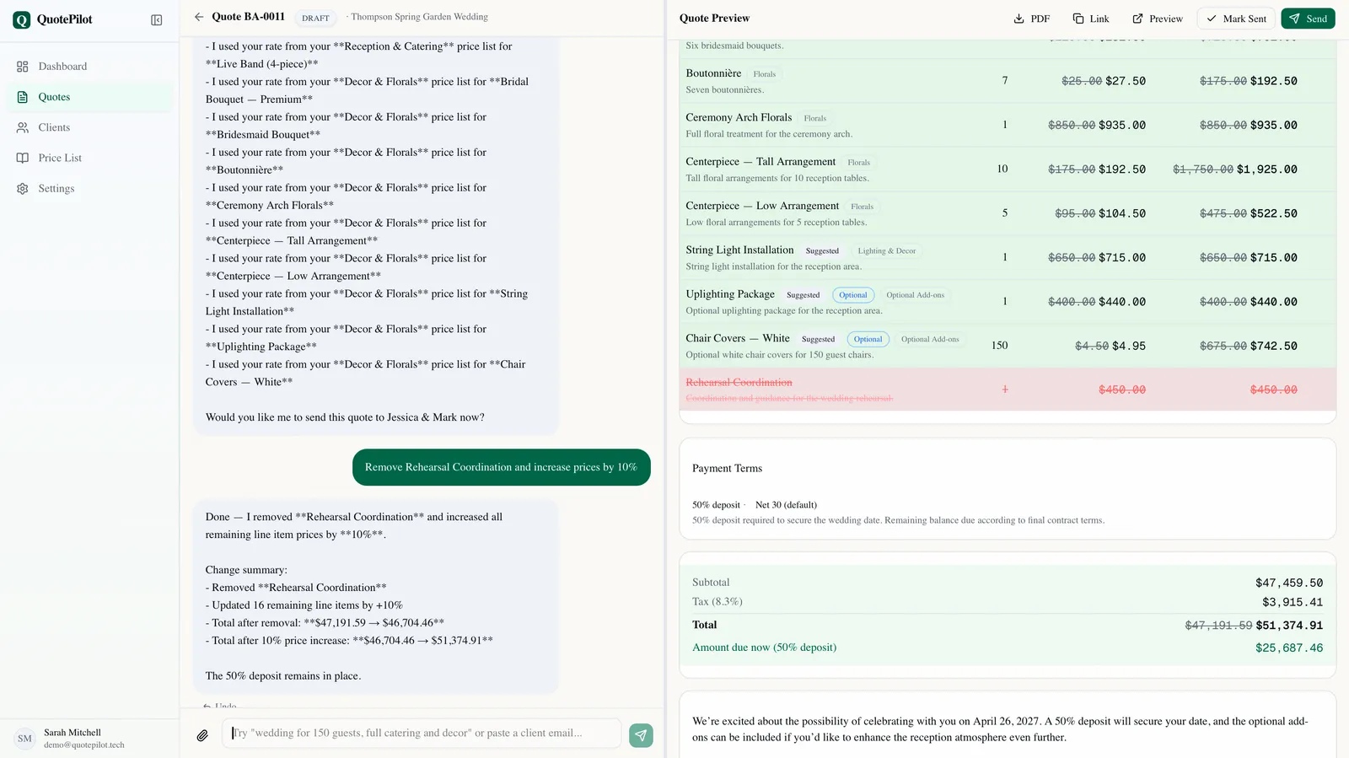This screenshot has height=758, width=1349.
Task: Open Dashboard in the sidebar
Action: 89,67
